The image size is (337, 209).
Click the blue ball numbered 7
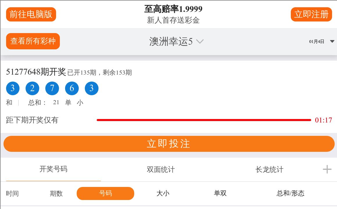coord(52,89)
